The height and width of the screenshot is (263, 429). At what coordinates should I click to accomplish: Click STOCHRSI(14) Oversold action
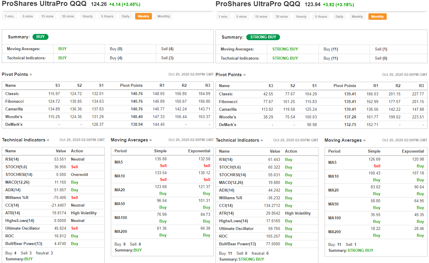pyautogui.click(x=79, y=174)
